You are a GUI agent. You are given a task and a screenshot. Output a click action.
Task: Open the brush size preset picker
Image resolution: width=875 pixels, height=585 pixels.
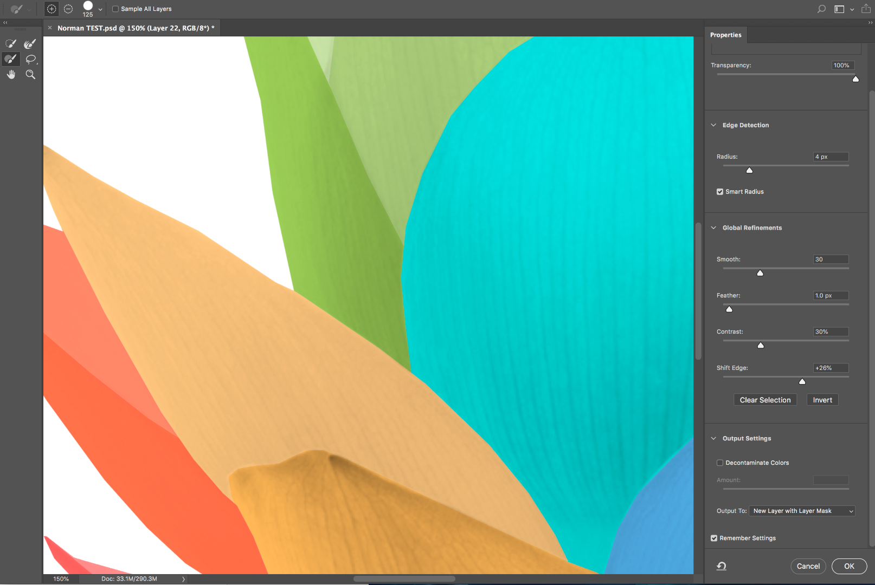(100, 9)
